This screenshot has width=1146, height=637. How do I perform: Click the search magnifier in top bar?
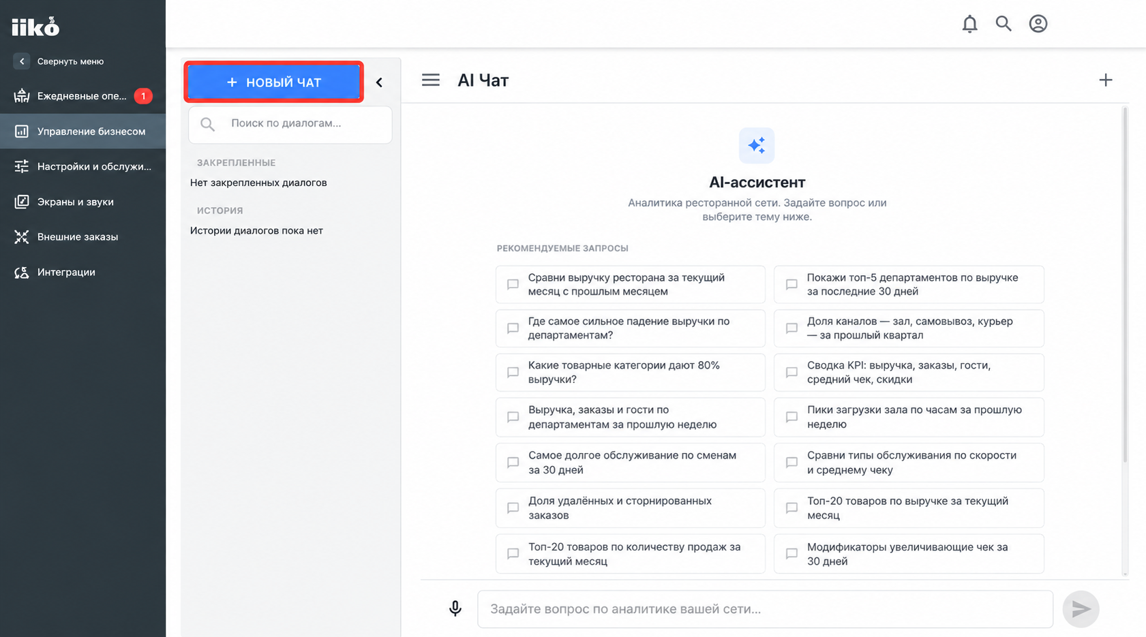point(1004,24)
